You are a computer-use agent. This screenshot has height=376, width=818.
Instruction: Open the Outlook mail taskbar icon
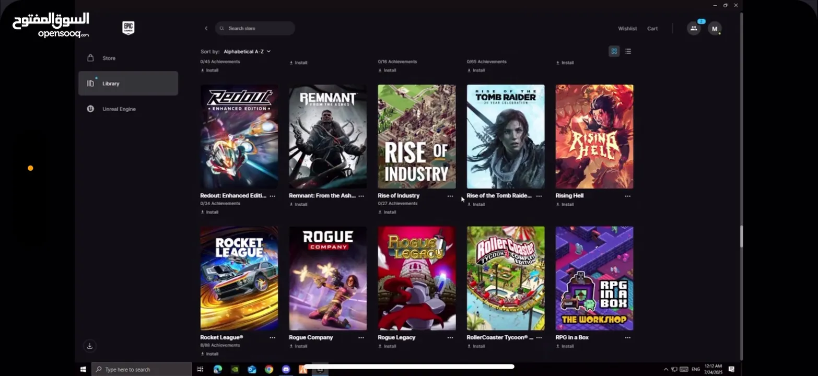pos(252,369)
